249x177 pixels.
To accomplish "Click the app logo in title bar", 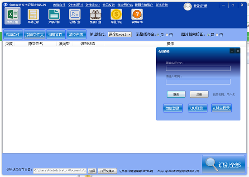I will coord(5,5).
